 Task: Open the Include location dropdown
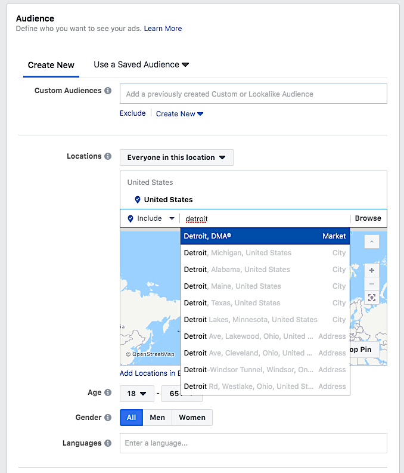click(151, 219)
